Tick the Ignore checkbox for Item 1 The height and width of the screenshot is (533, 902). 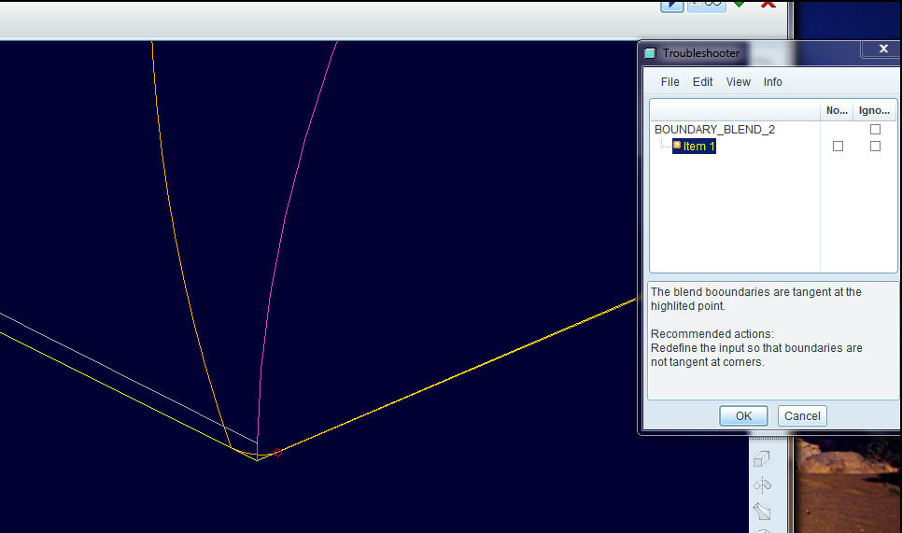click(x=875, y=147)
